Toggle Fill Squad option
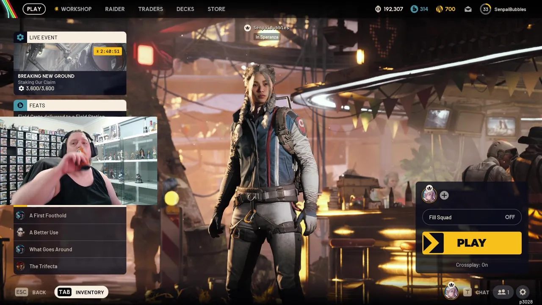This screenshot has width=542, height=305. (x=472, y=217)
